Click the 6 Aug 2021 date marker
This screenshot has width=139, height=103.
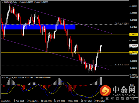click(x=19, y=101)
